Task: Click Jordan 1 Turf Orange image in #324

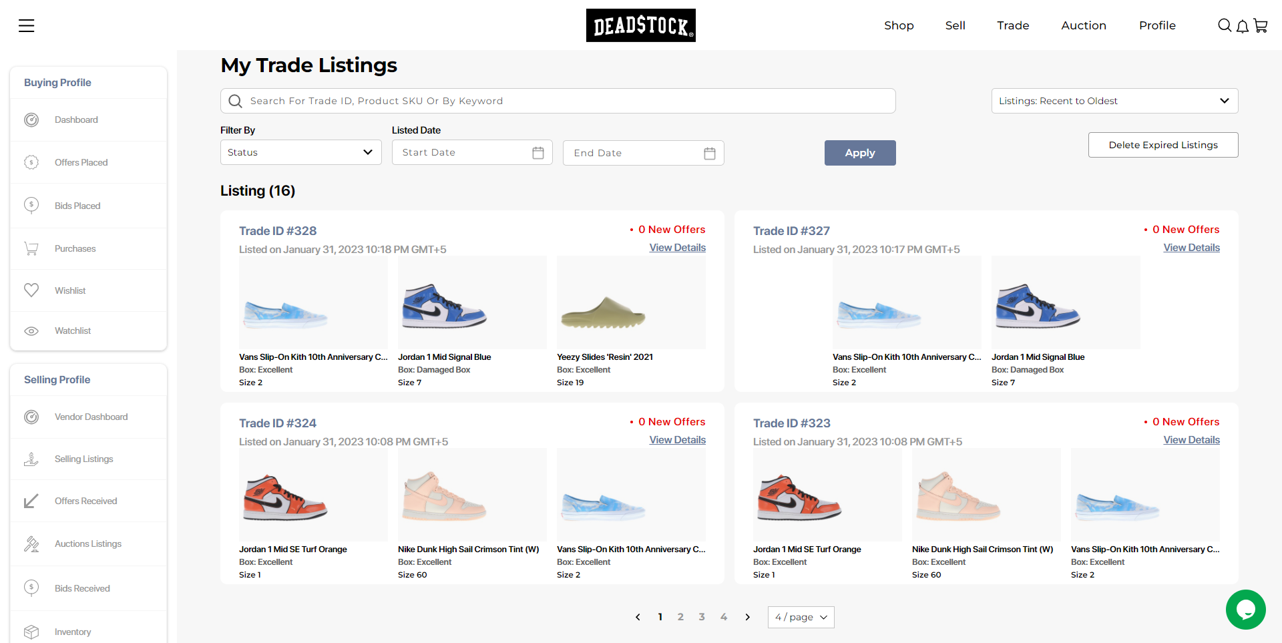Action: (x=313, y=495)
